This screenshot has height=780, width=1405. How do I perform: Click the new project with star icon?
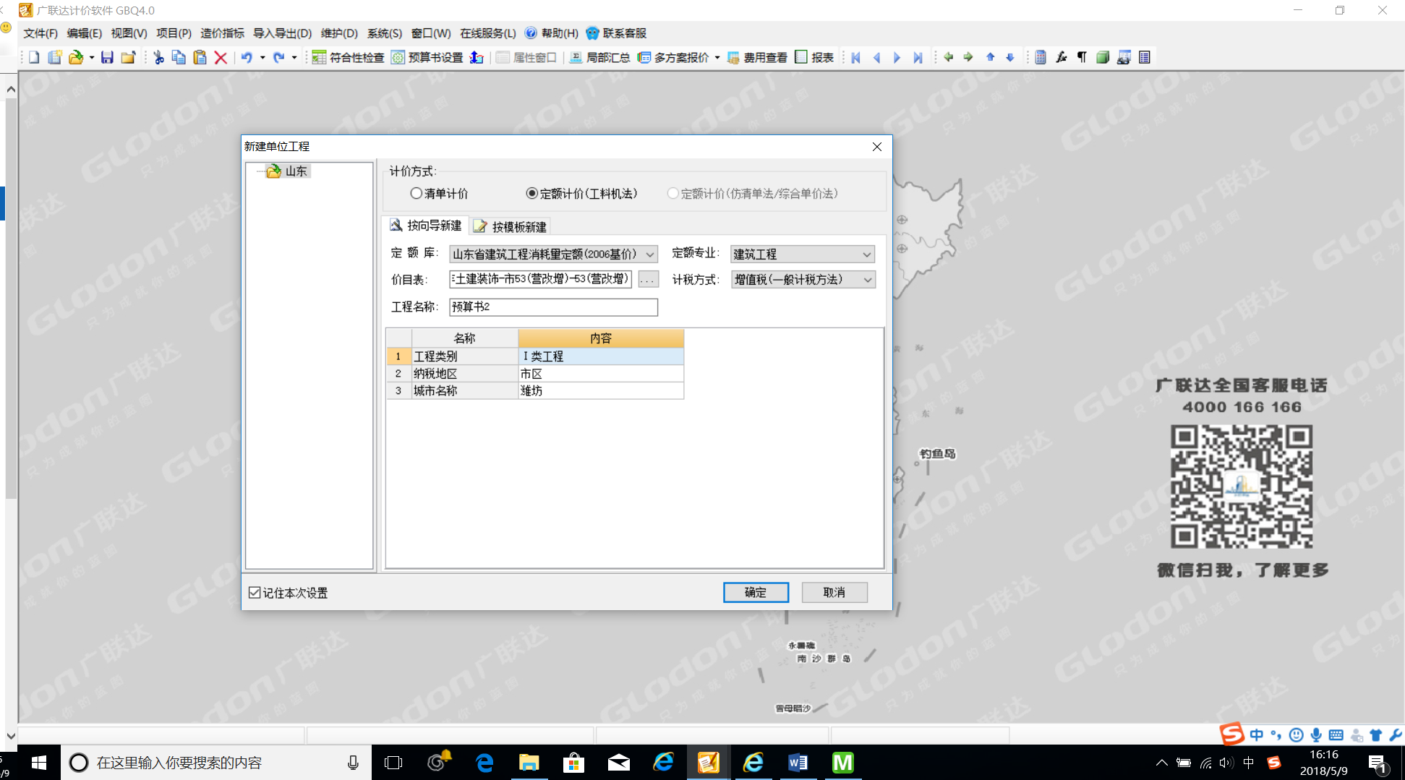pos(54,58)
